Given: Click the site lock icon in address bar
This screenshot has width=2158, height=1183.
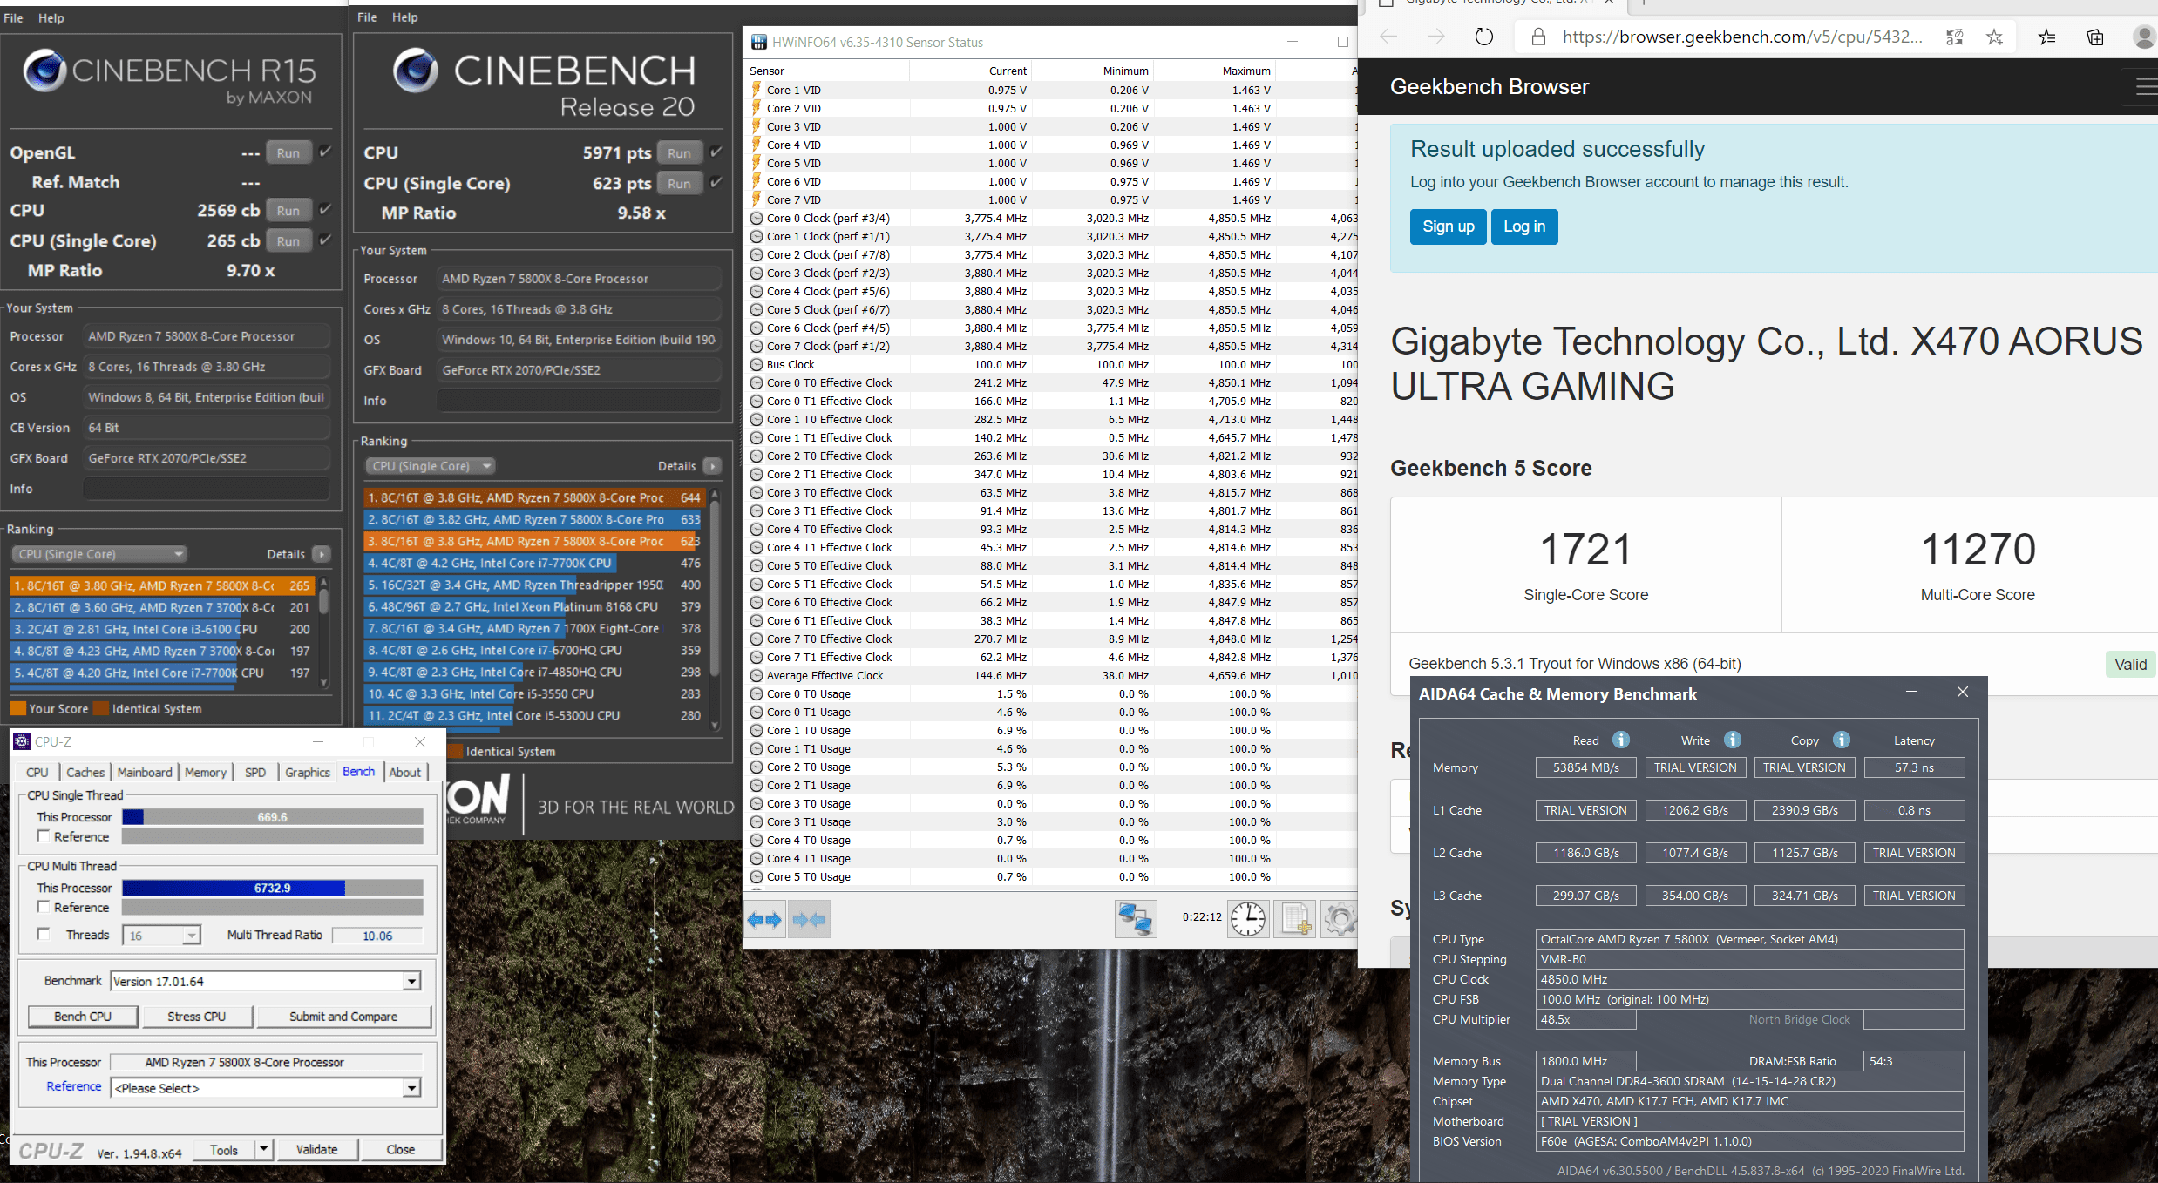Looking at the screenshot, I should point(1538,37).
